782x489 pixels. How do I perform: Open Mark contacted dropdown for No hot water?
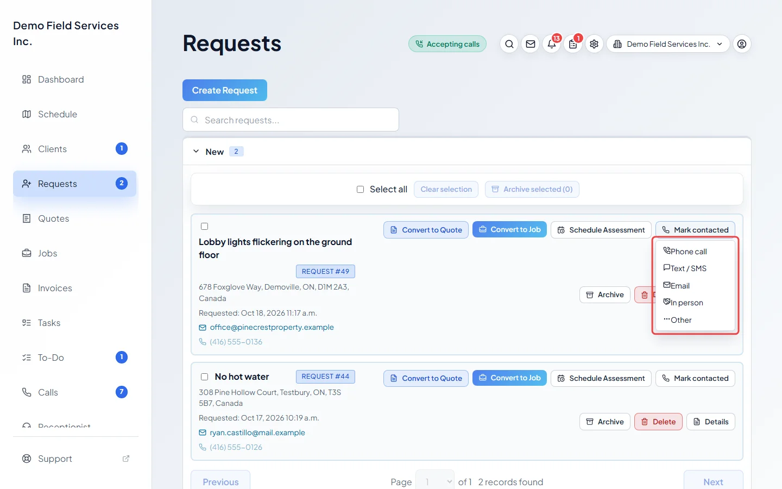point(695,378)
